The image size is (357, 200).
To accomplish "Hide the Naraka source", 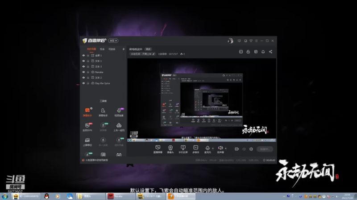I will point(83,72).
